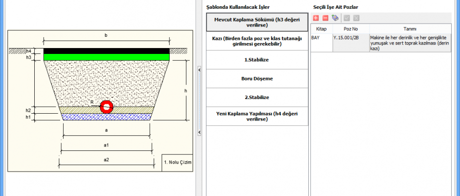The image size is (460, 196).
Task: Click the Poz No column header
Action: pos(348,29)
